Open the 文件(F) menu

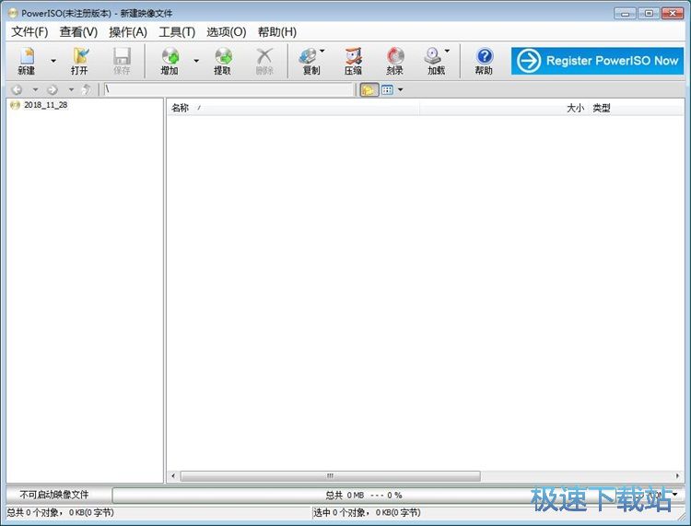pyautogui.click(x=29, y=31)
